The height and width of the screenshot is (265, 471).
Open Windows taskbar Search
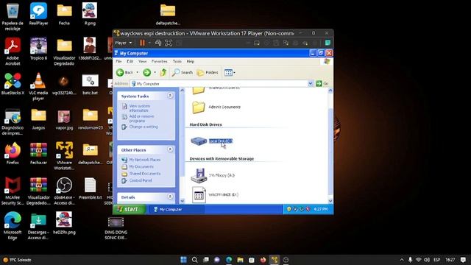click(x=194, y=260)
